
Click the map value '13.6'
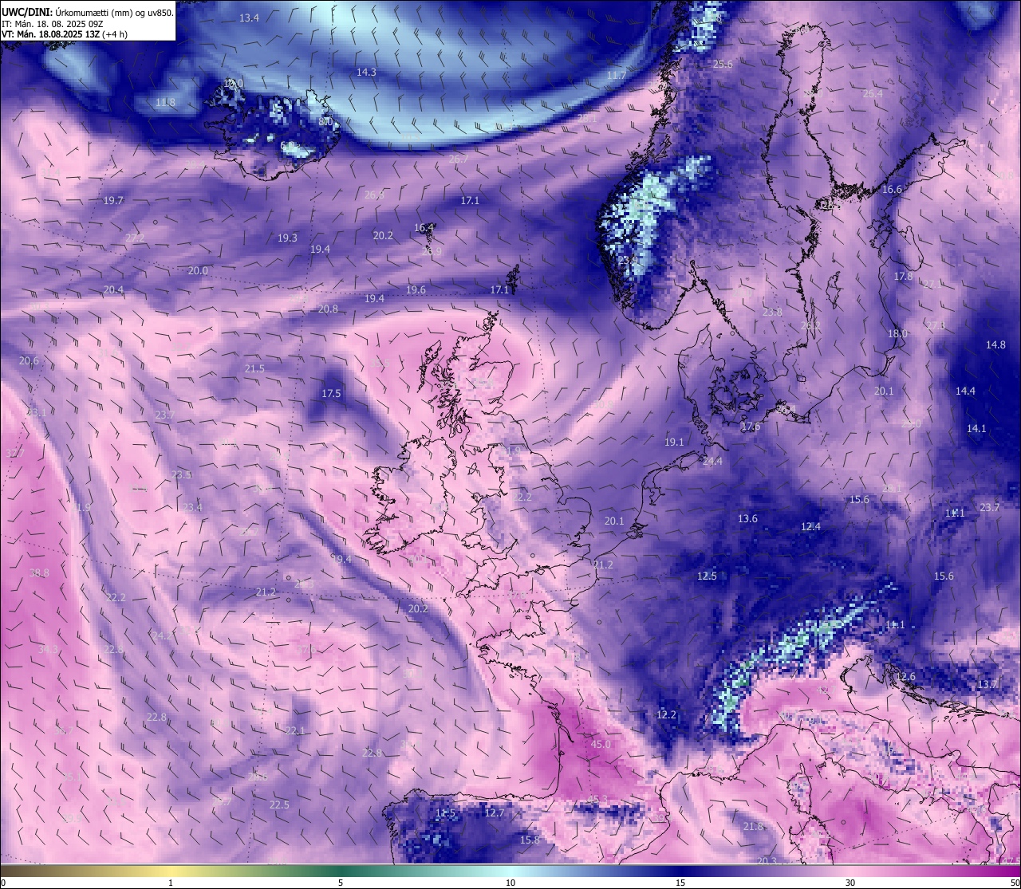pos(747,518)
